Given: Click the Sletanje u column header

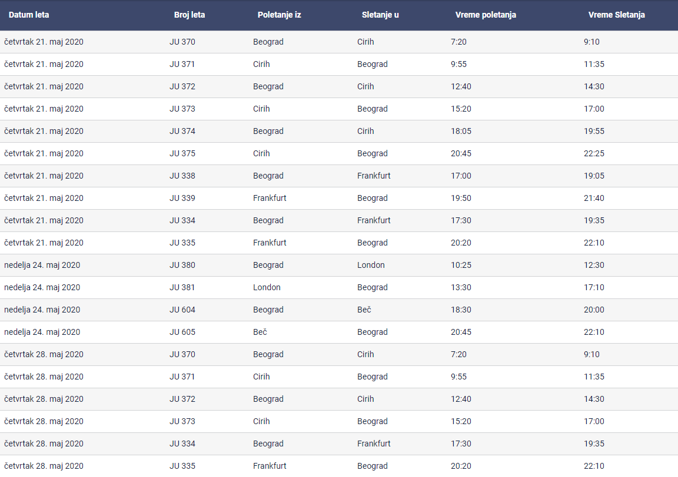Looking at the screenshot, I should [380, 15].
